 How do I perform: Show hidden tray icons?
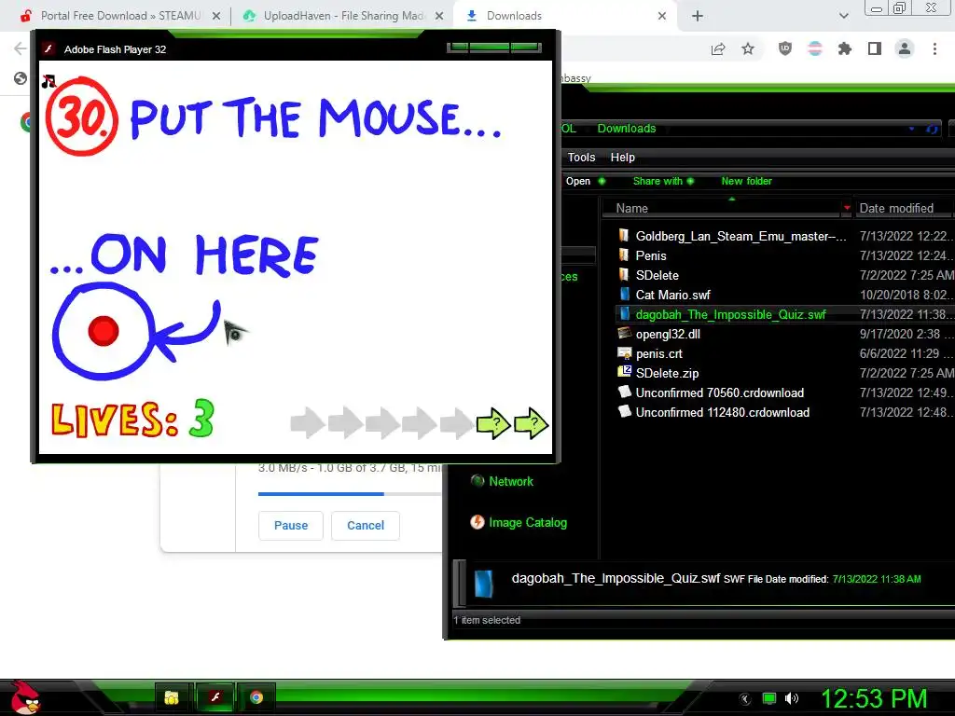coord(745,699)
